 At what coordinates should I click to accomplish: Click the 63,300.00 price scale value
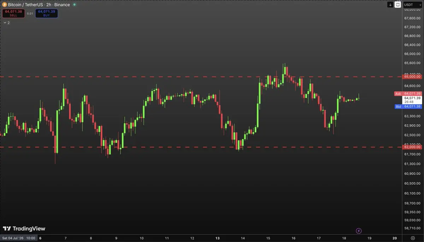[x=412, y=116]
